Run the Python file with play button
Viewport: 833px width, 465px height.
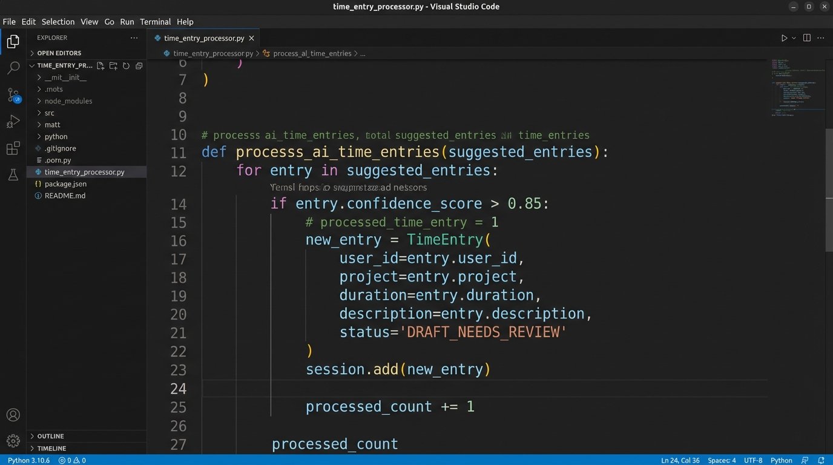[x=784, y=38]
